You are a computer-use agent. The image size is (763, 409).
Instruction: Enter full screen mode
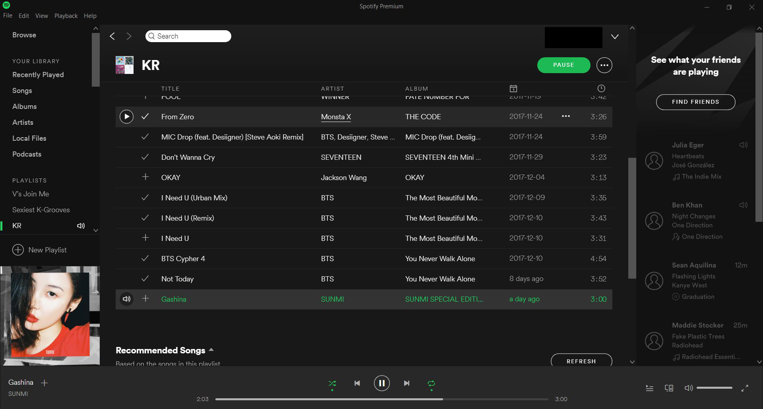coord(745,388)
